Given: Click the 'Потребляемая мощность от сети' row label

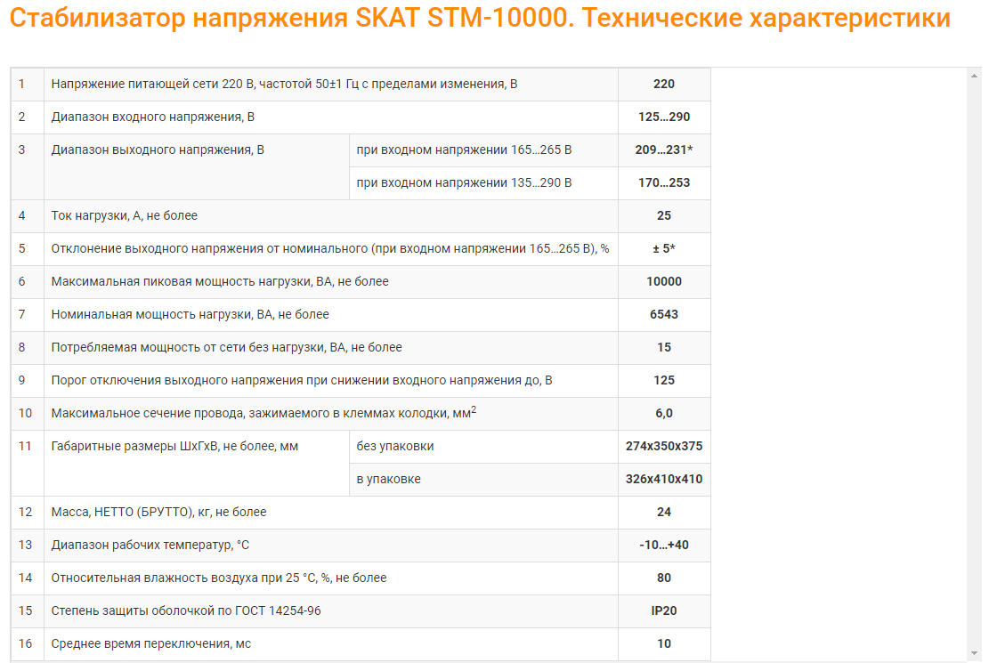Looking at the screenshot, I should 227,347.
